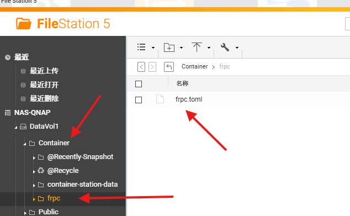The width and height of the screenshot is (350, 216).
Task: Click the drive icon beside DataVol1
Action: click(x=23, y=127)
